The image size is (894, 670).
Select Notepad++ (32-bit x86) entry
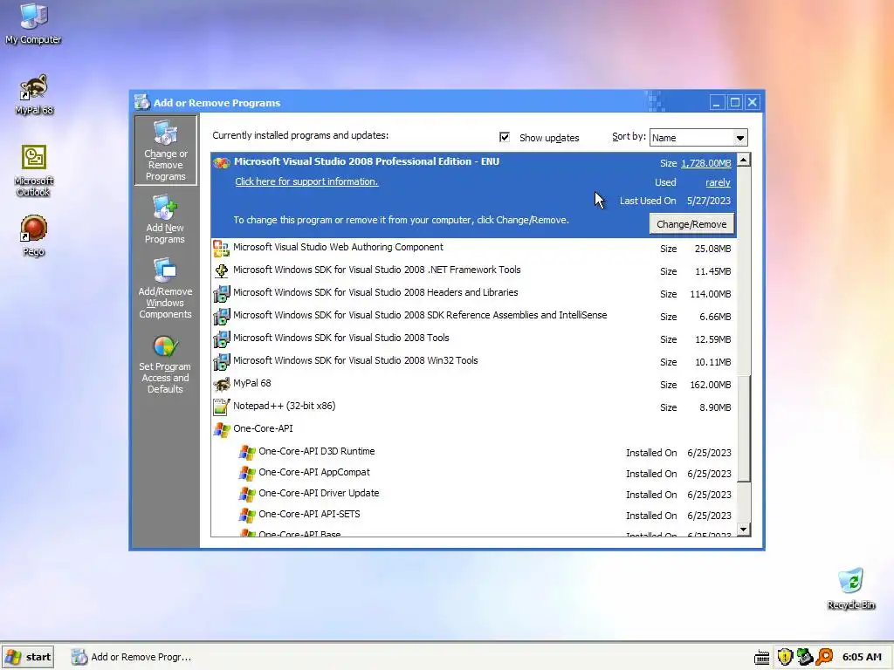(x=473, y=407)
